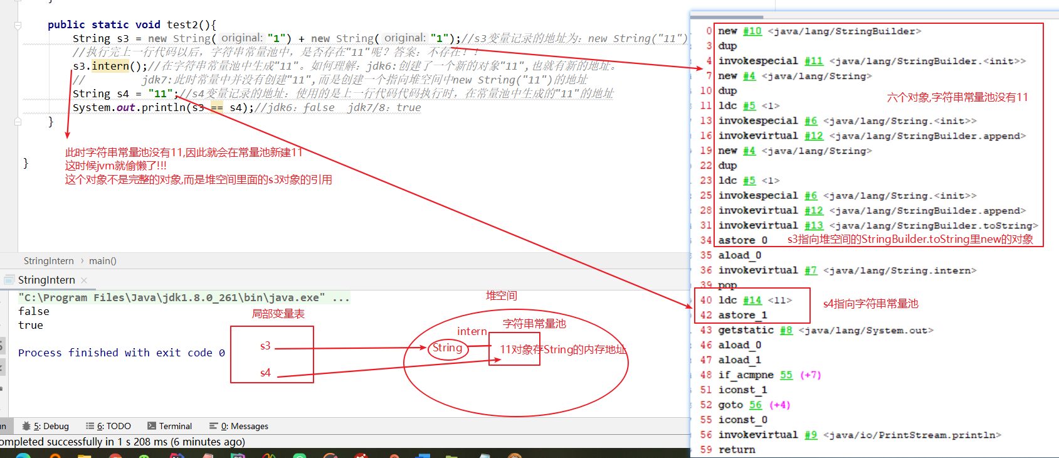Open the 6: TODO tool window
The width and height of the screenshot is (1059, 458).
click(108, 426)
